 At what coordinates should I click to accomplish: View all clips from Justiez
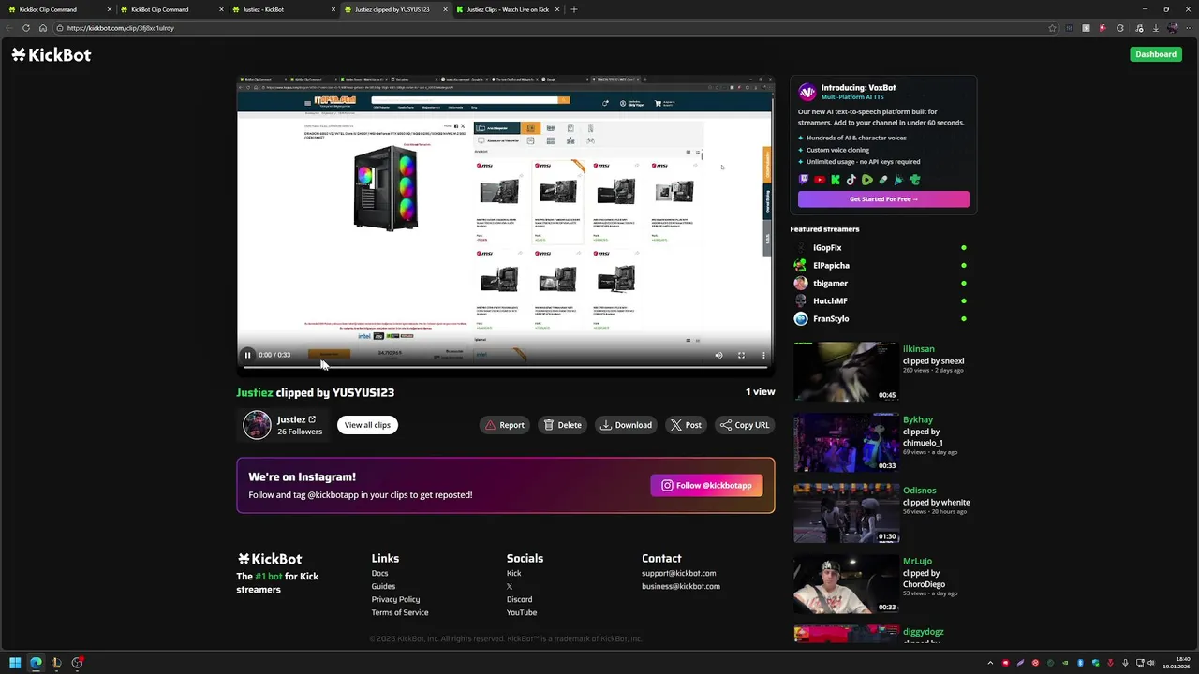pyautogui.click(x=367, y=425)
